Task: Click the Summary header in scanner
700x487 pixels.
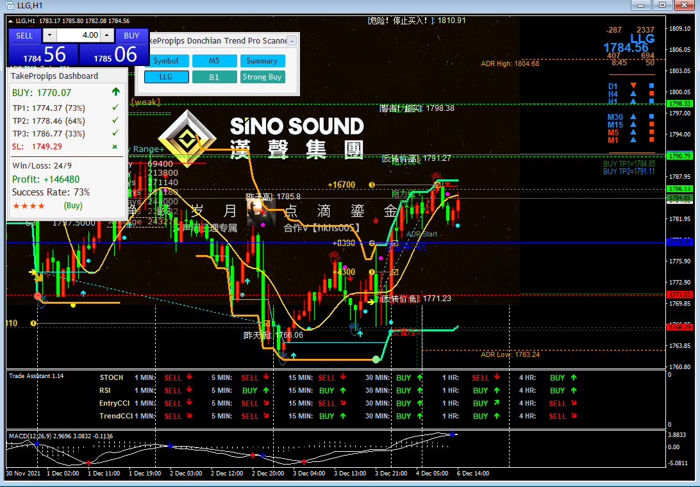Action: point(262,61)
